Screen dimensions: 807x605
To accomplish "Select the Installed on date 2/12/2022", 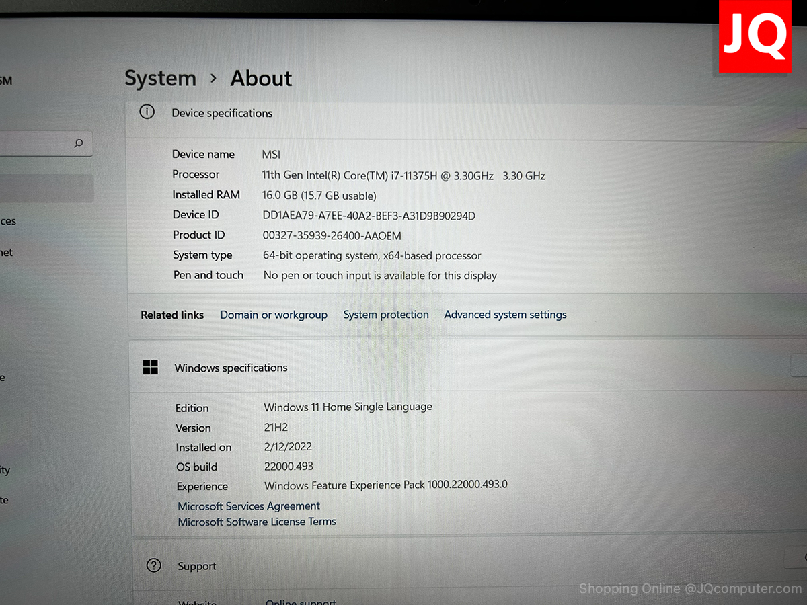I will pyautogui.click(x=289, y=446).
